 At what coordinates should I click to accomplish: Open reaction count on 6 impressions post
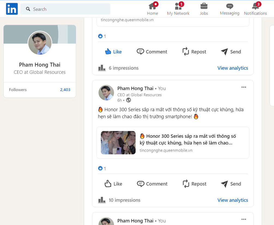point(102,36)
